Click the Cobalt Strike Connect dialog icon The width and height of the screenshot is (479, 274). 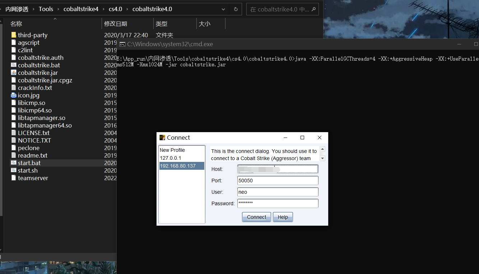pos(162,138)
